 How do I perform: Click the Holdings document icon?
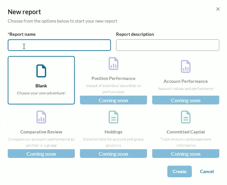[x=113, y=117]
